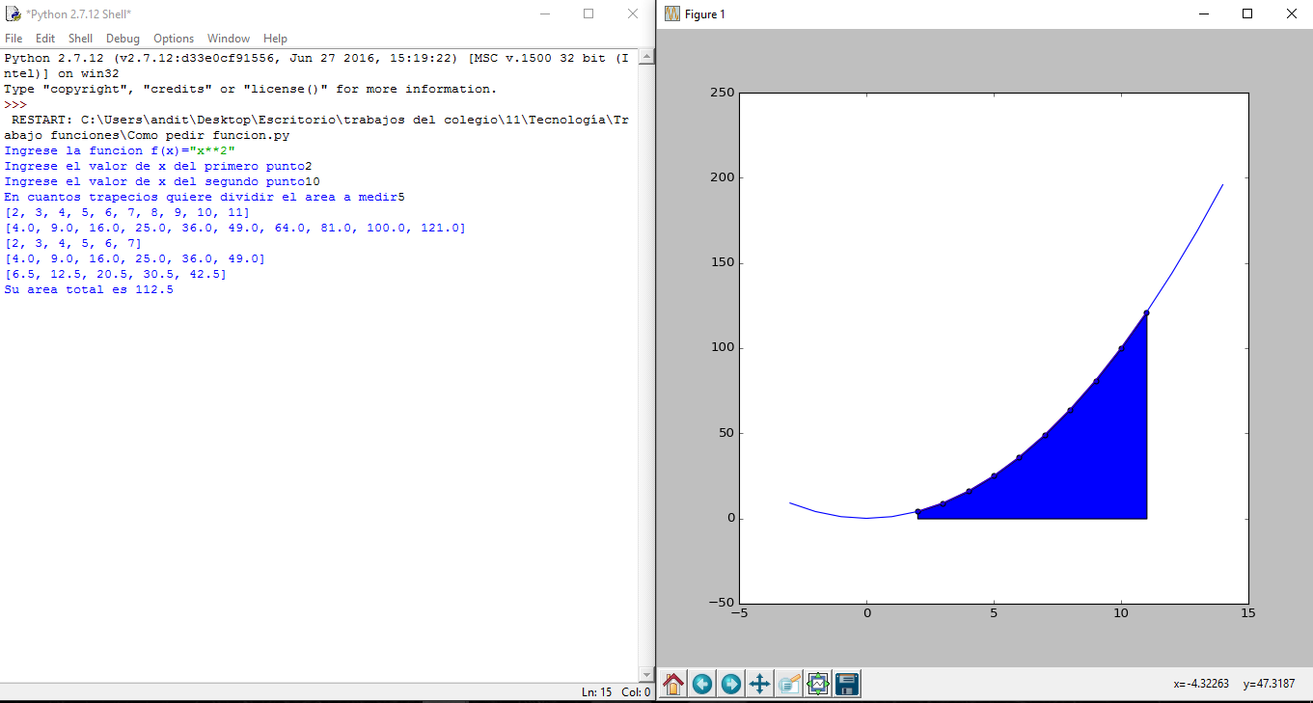Viewport: 1313px width, 703px height.
Task: Click the list "[2, 3, 4, 5, 6, 7]"
Action: point(73,243)
